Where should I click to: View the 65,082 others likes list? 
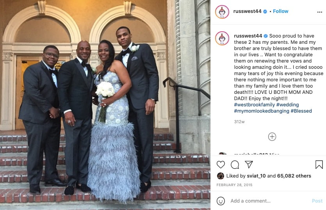pyautogui.click(x=294, y=176)
